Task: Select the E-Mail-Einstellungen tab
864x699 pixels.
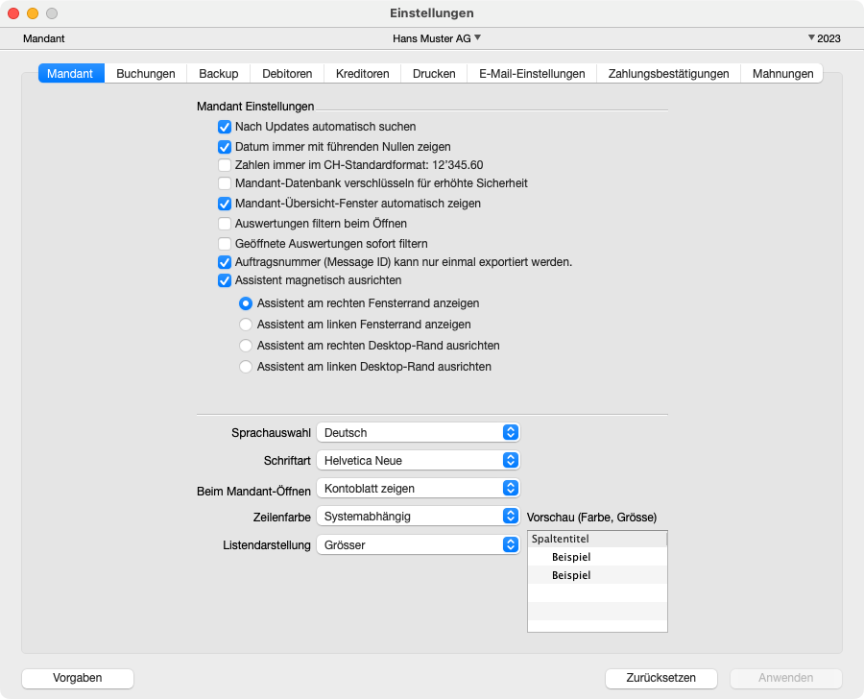Action: click(x=532, y=73)
